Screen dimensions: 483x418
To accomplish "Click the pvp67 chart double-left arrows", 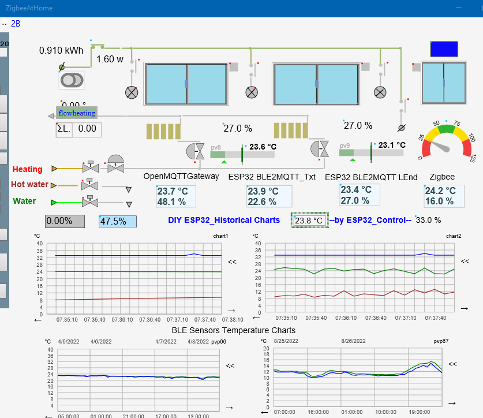I will point(452,364).
